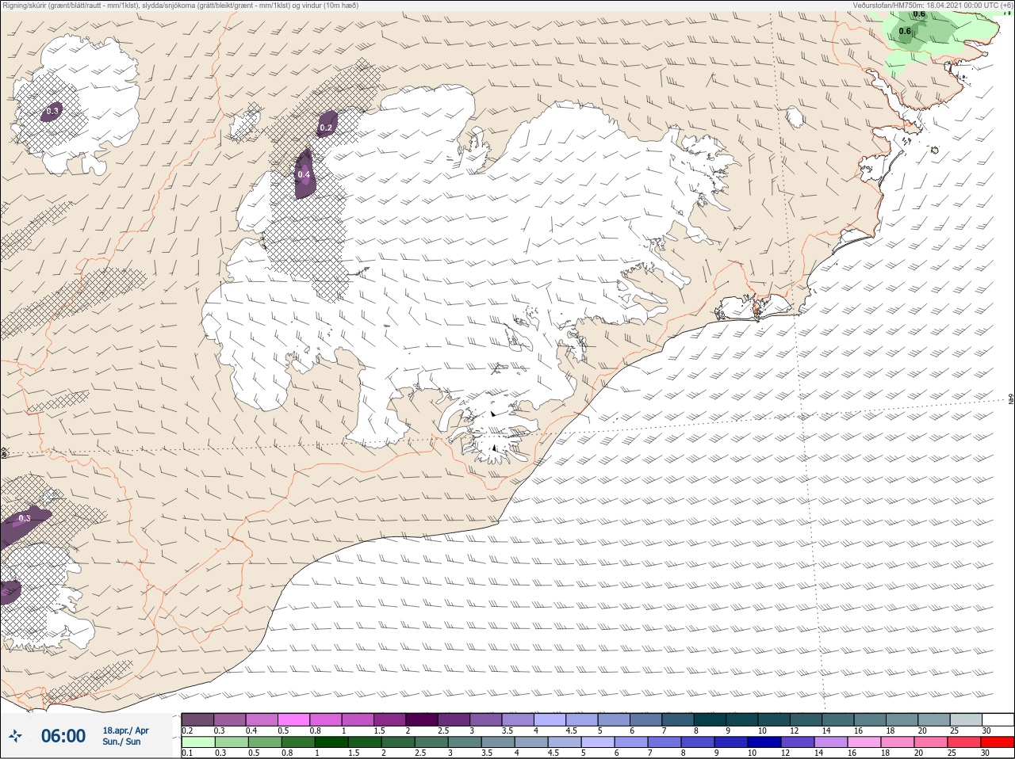The height and width of the screenshot is (759, 1015).
Task: Pick the pink lower legend swatch labeled 18
Action: 898,742
